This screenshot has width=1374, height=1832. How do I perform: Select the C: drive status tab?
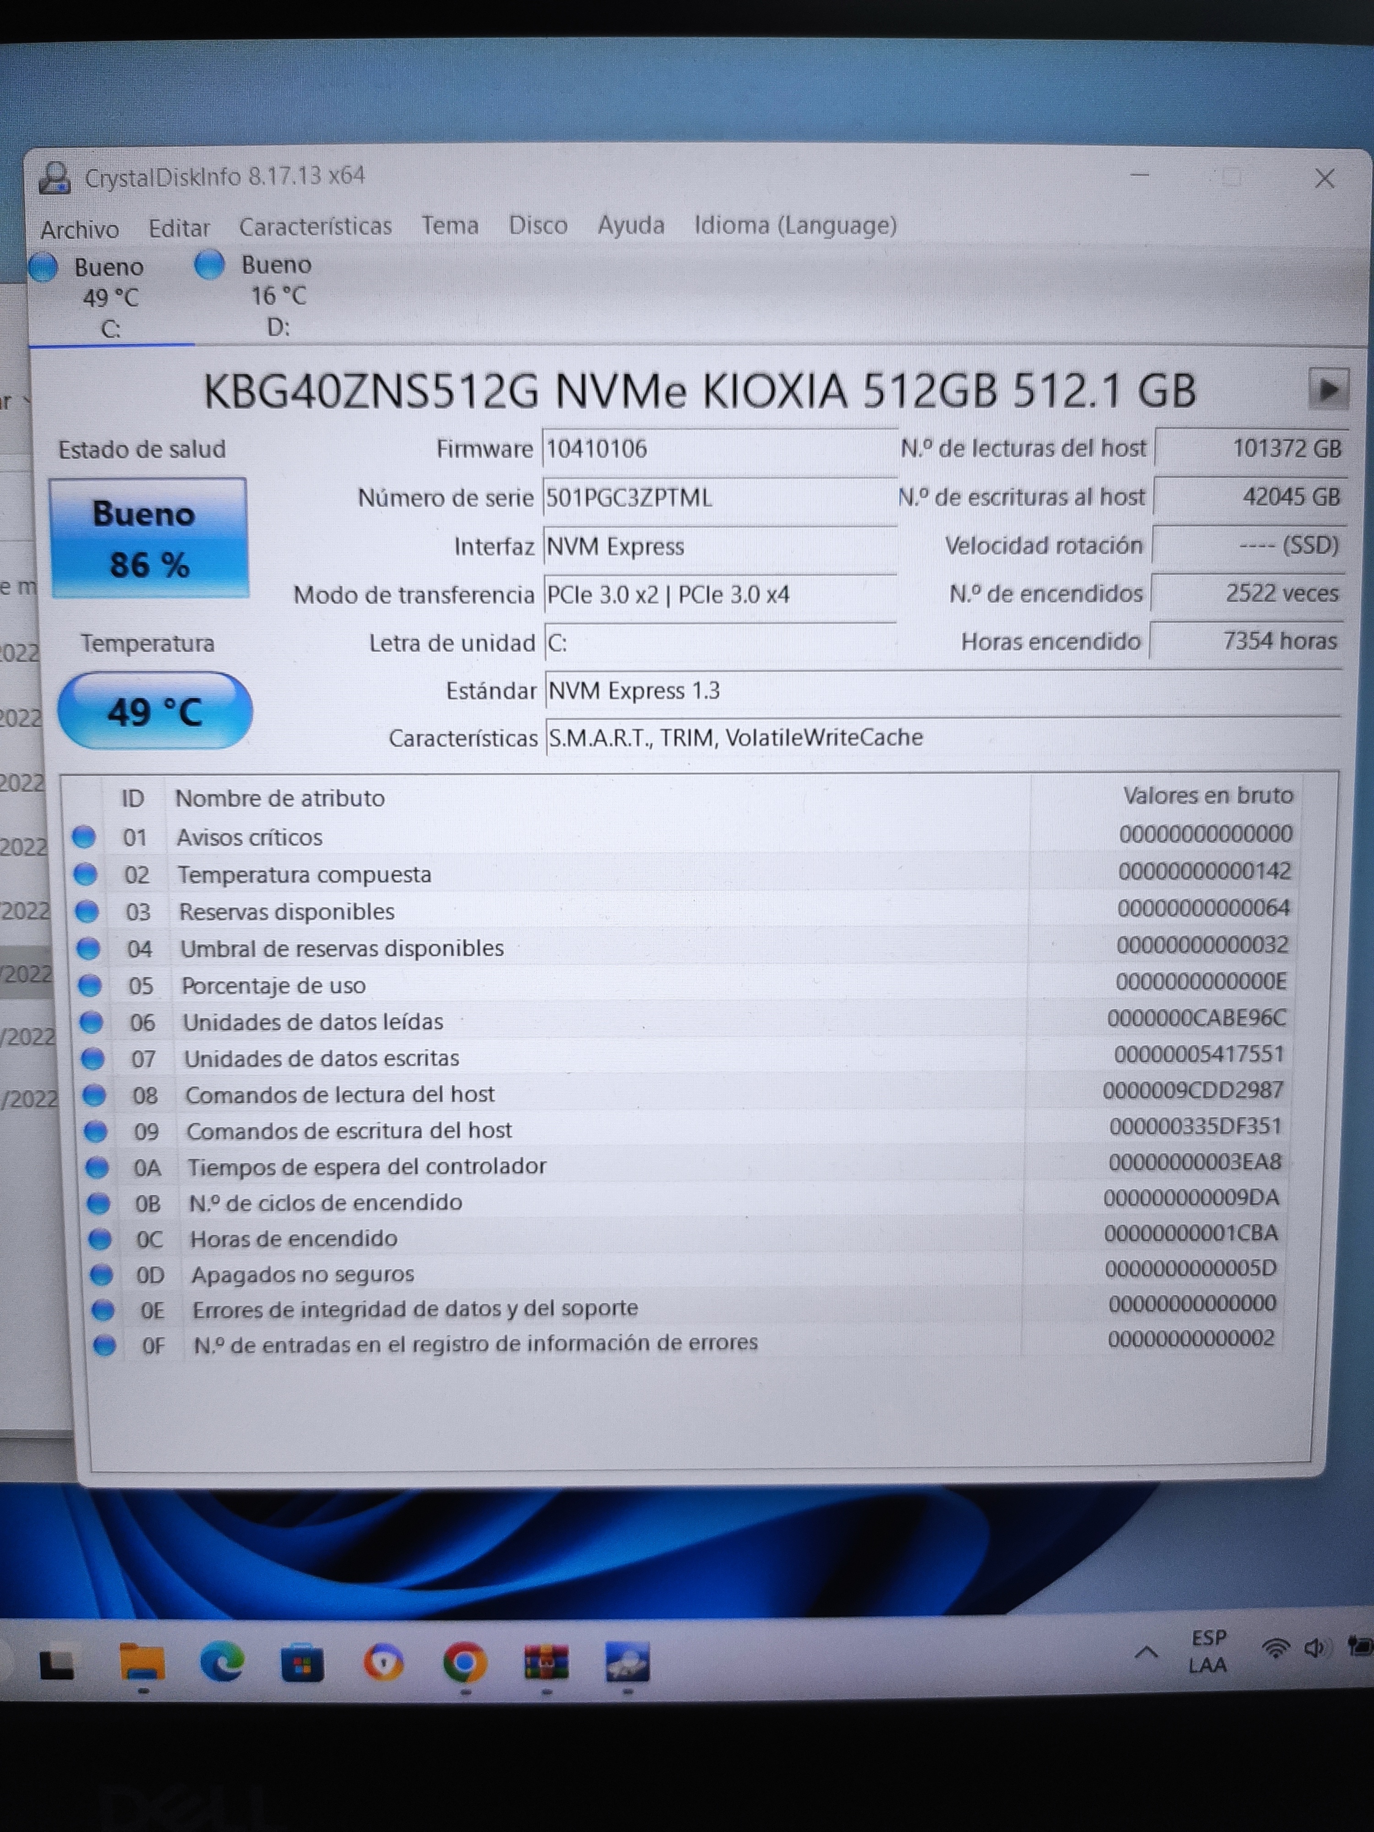[110, 296]
